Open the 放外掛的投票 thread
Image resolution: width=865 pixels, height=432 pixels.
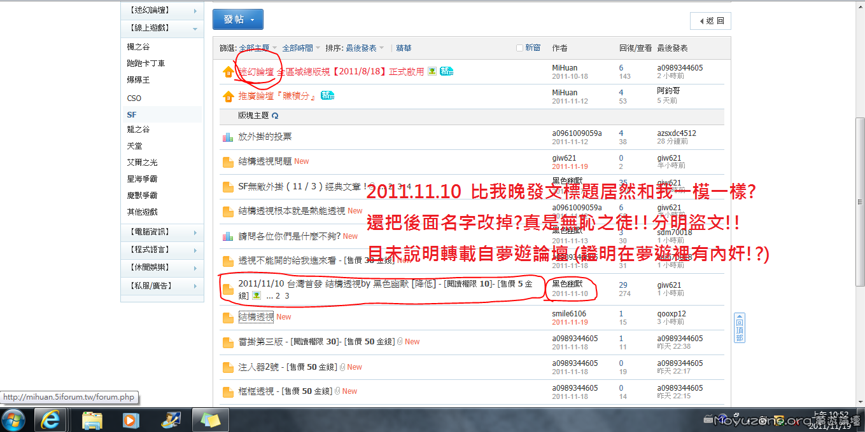[x=265, y=137]
